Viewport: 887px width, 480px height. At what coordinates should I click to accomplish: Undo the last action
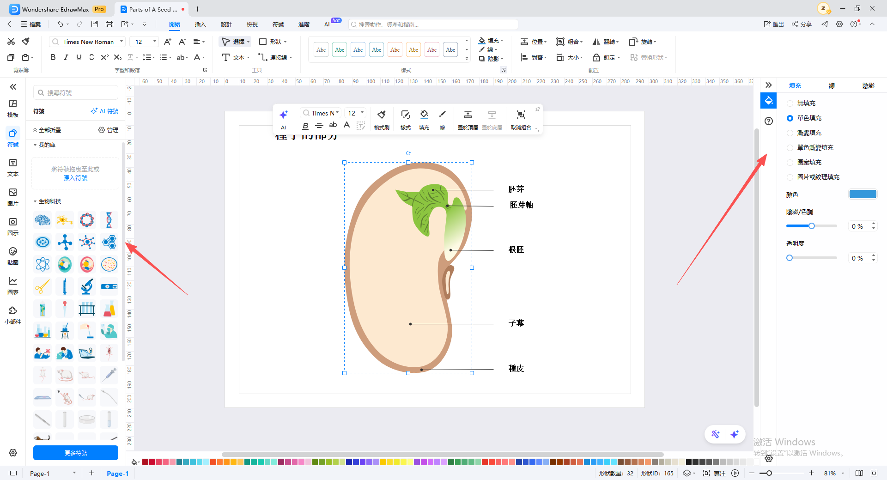(60, 24)
